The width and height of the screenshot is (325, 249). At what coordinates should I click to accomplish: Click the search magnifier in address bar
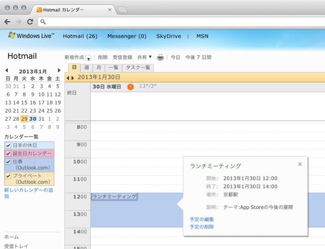pyautogui.click(x=43, y=22)
